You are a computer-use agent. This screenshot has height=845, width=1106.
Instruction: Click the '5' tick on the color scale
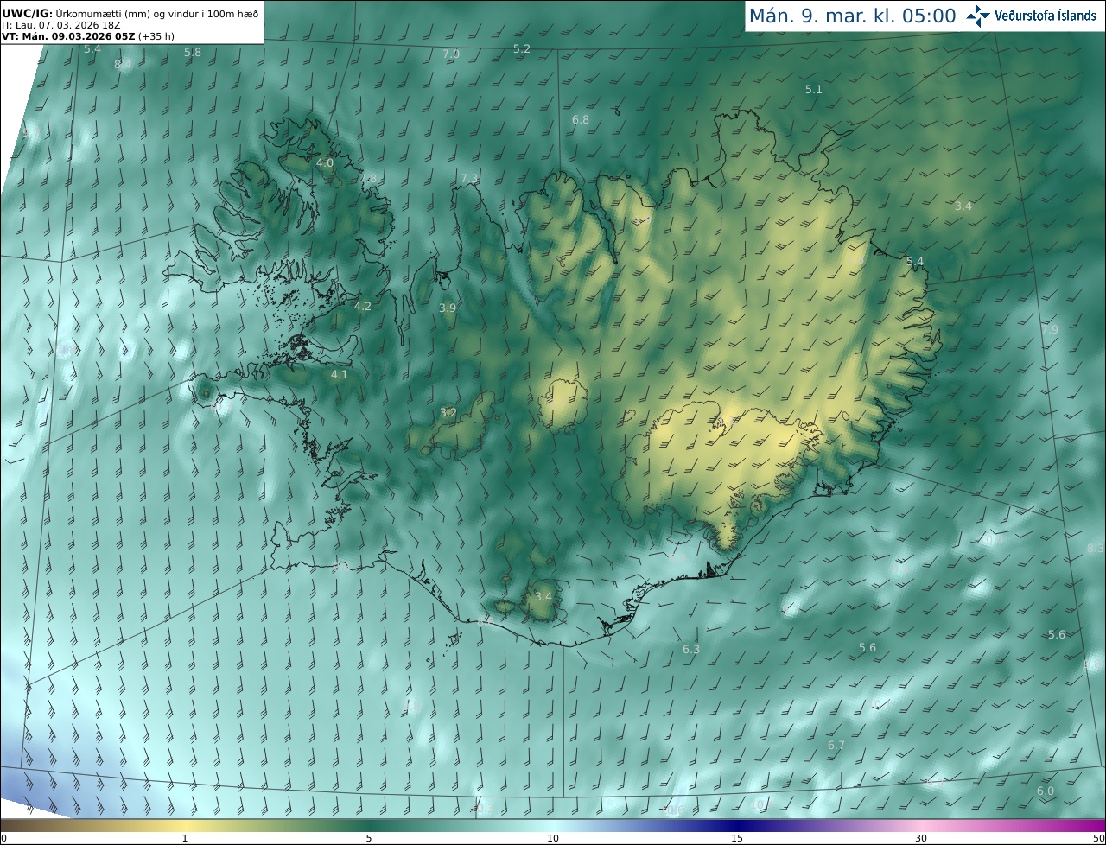point(369,838)
